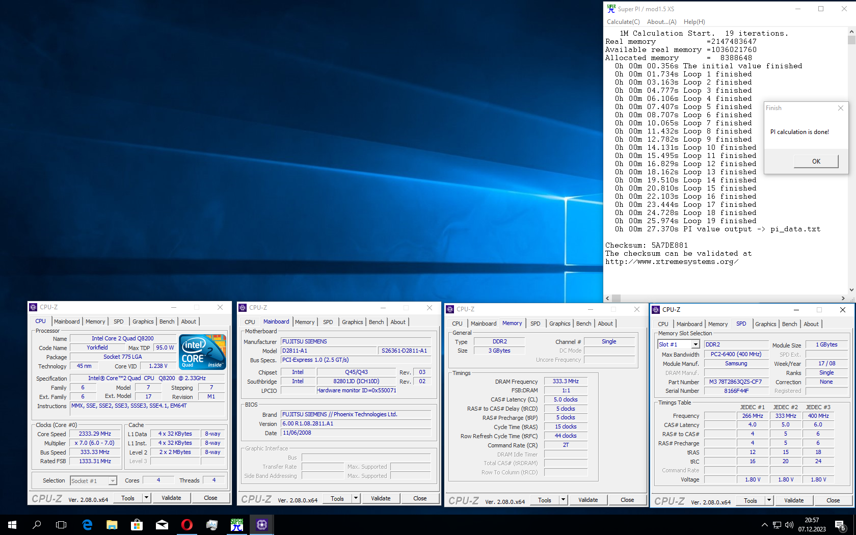The height and width of the screenshot is (535, 856).
Task: Expand Tools dropdown arrow in Mainboard window
Action: pyautogui.click(x=356, y=498)
